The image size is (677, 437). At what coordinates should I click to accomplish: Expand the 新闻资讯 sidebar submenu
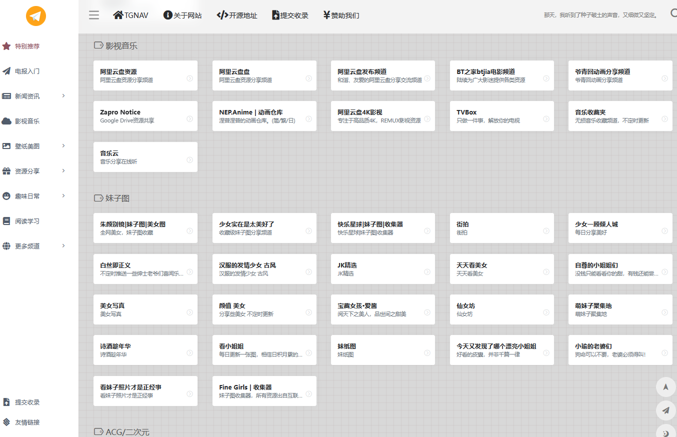(63, 96)
